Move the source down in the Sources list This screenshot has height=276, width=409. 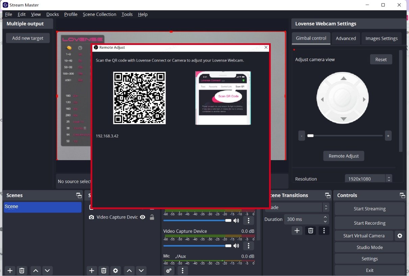point(141,270)
